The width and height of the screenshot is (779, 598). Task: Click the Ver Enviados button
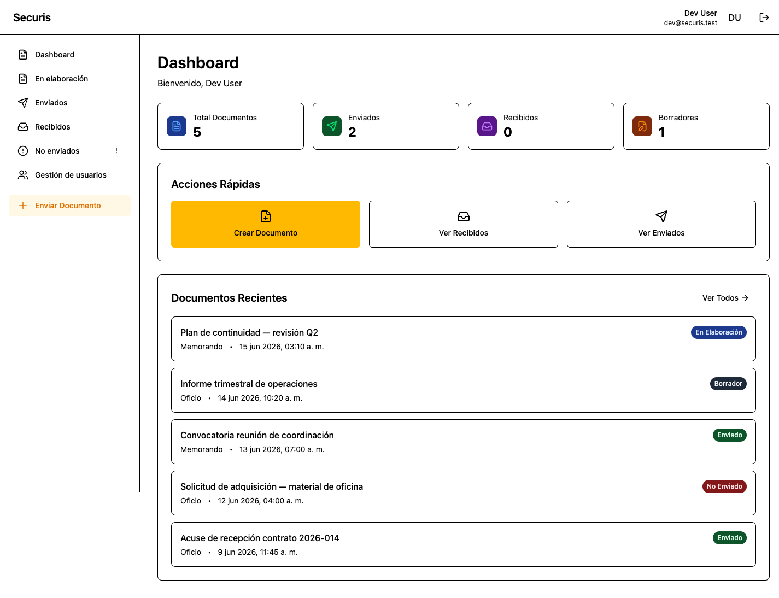point(661,224)
